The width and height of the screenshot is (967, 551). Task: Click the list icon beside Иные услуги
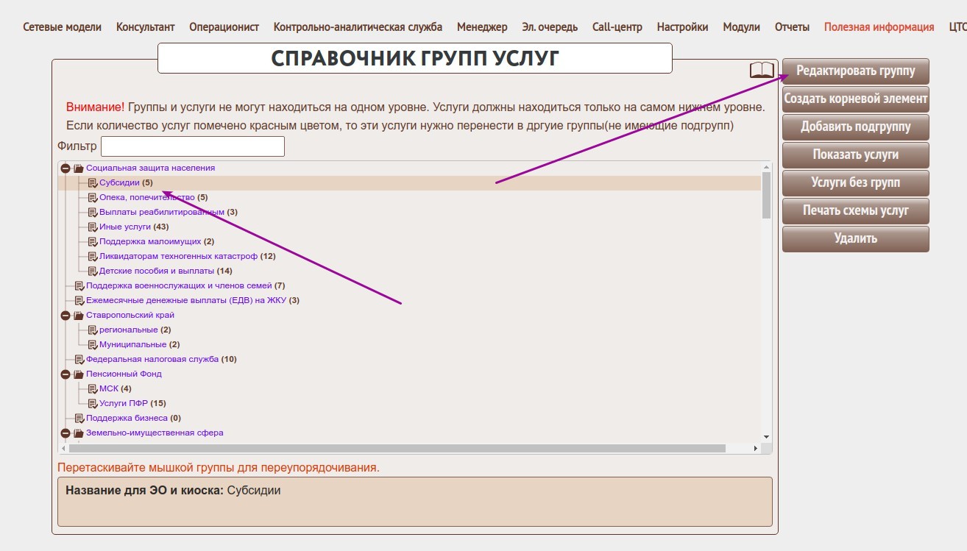(93, 227)
